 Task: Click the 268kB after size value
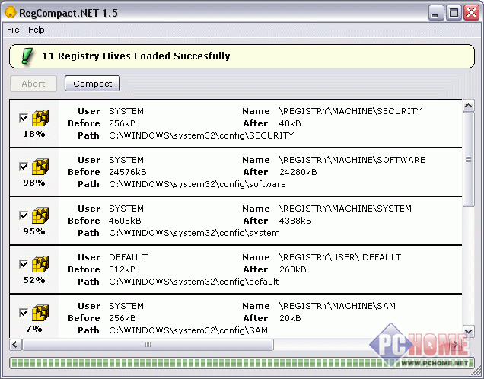[293, 269]
